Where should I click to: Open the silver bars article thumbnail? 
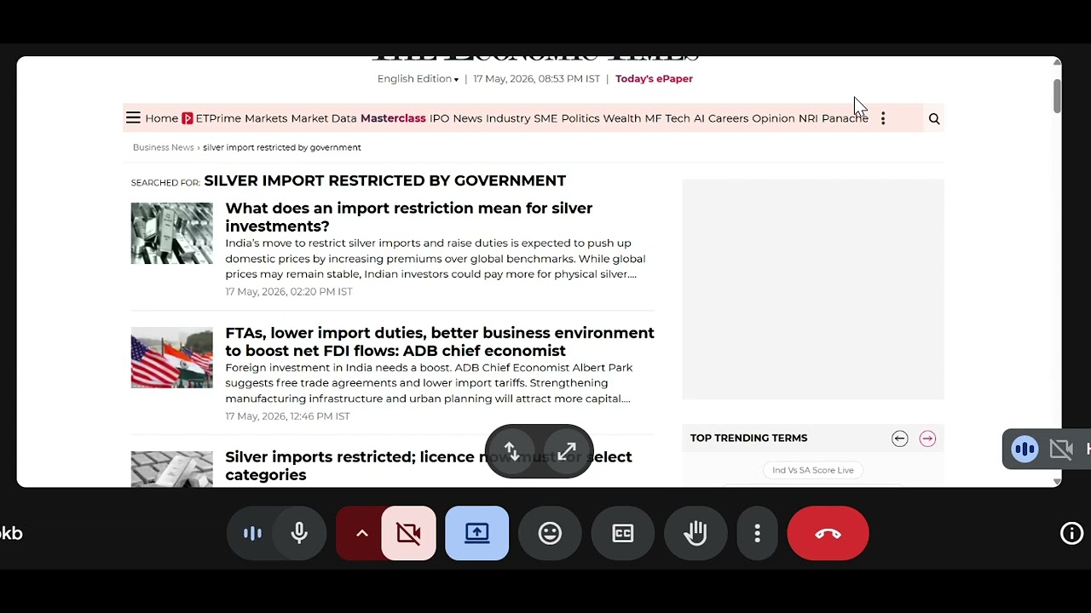[x=171, y=233]
